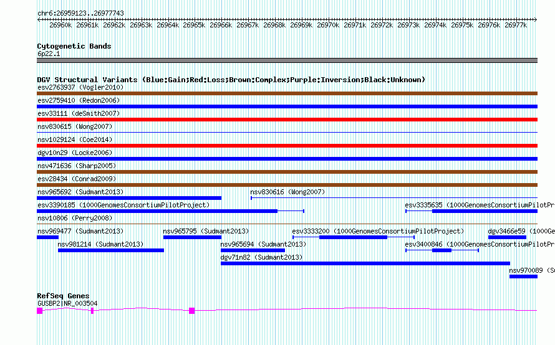Select the Cytogenetic Bands track title

click(74, 46)
